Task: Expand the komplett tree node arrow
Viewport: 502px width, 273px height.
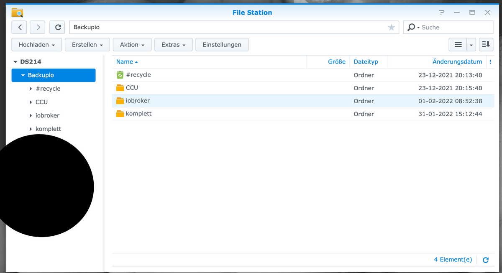Action: point(31,129)
